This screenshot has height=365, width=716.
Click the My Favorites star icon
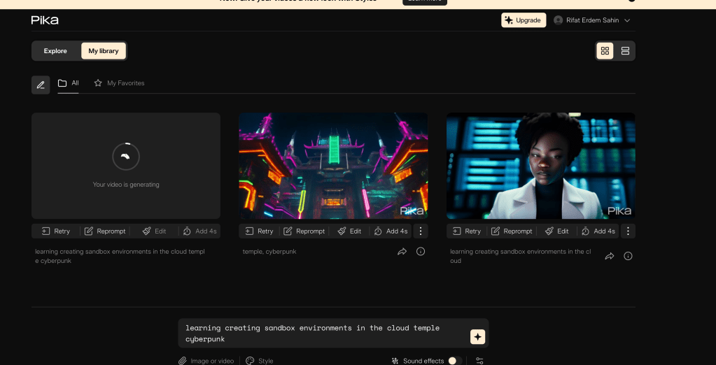[x=98, y=83]
